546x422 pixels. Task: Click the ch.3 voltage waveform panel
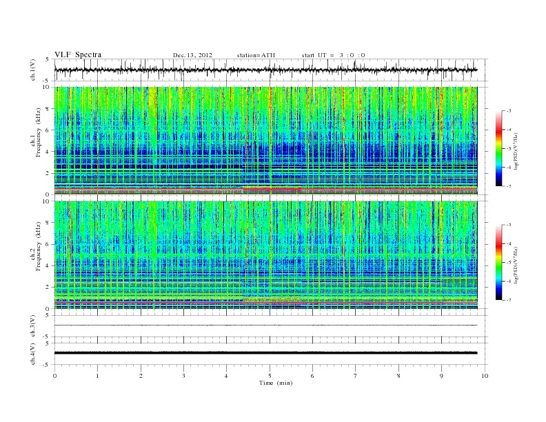(271, 326)
